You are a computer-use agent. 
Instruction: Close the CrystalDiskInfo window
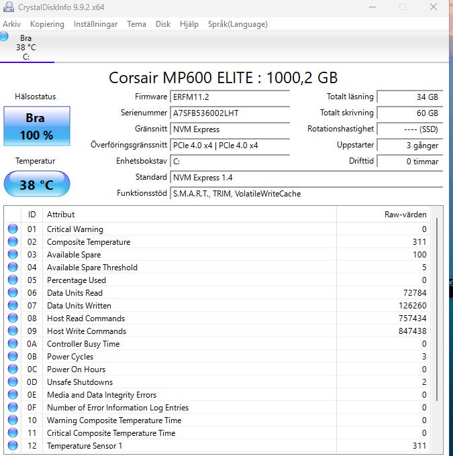click(x=434, y=7)
